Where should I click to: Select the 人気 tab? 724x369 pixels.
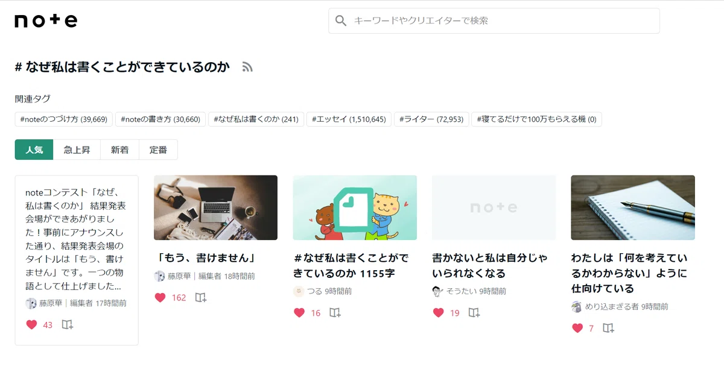click(x=34, y=150)
